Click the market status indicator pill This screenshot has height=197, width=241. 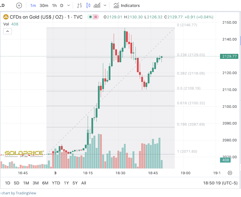(93, 17)
